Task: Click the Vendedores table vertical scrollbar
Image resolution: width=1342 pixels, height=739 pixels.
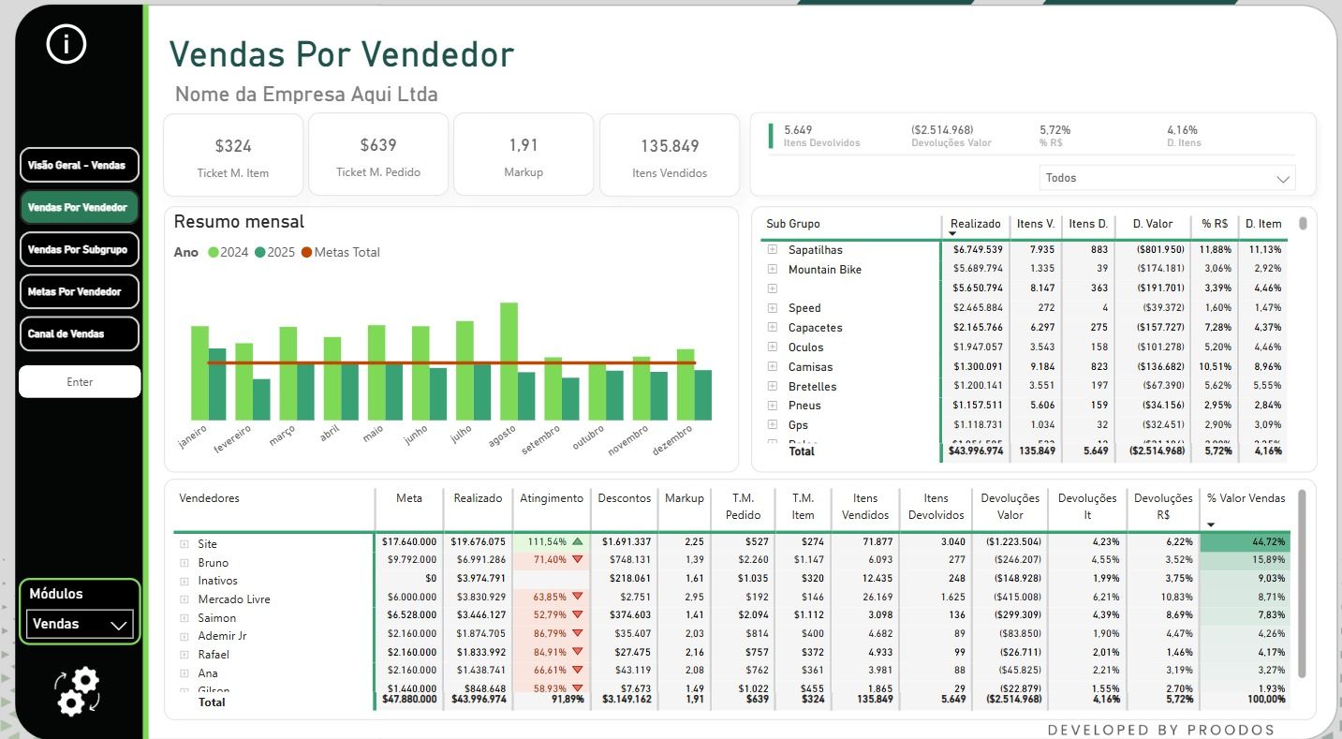Action: coord(1302,582)
